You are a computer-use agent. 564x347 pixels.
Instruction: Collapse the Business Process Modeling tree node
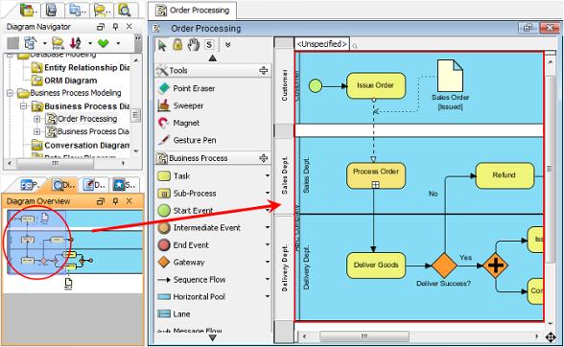pos(10,94)
